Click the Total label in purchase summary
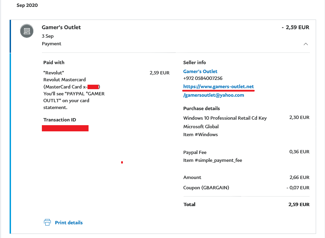This screenshot has height=238, width=325. tap(189, 204)
